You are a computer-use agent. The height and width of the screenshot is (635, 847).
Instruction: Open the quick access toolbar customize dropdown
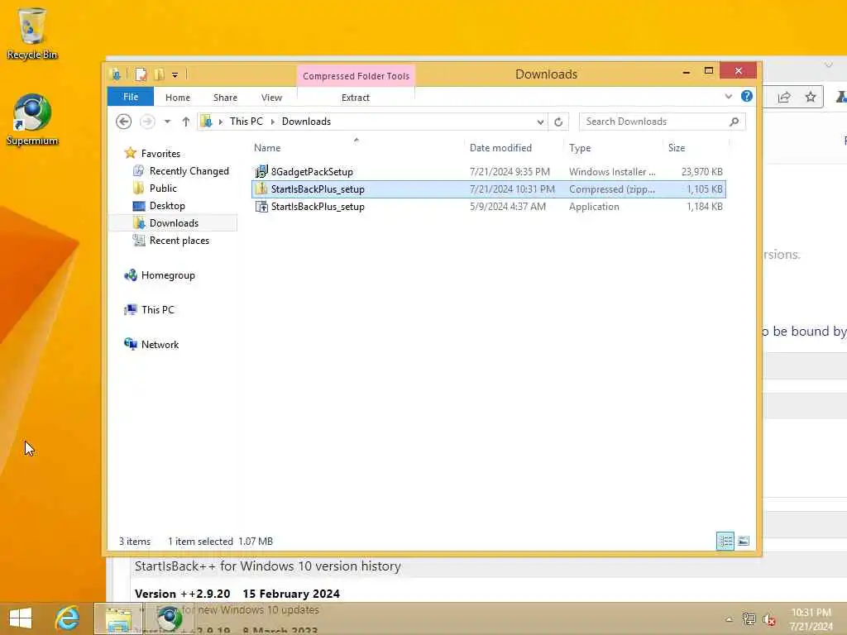175,74
